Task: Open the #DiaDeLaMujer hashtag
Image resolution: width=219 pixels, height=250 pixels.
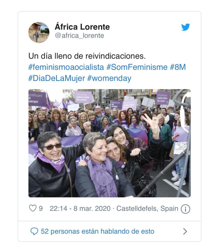Action: [57, 78]
